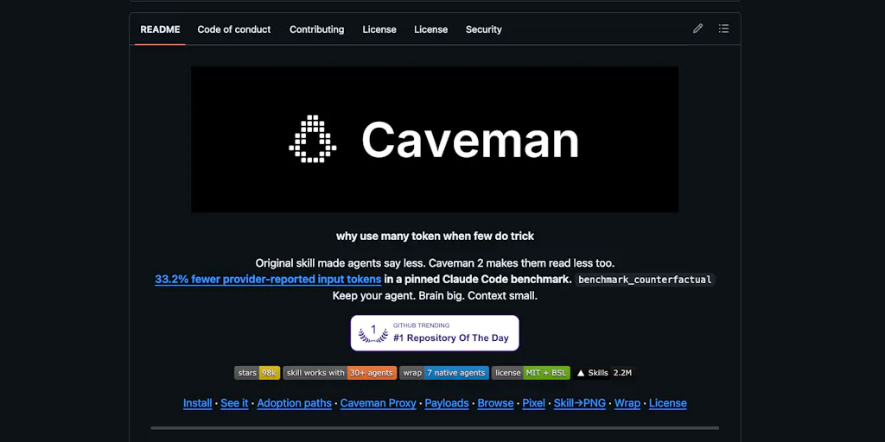Go to the Skill→PNG link
The height and width of the screenshot is (442, 885).
580,403
